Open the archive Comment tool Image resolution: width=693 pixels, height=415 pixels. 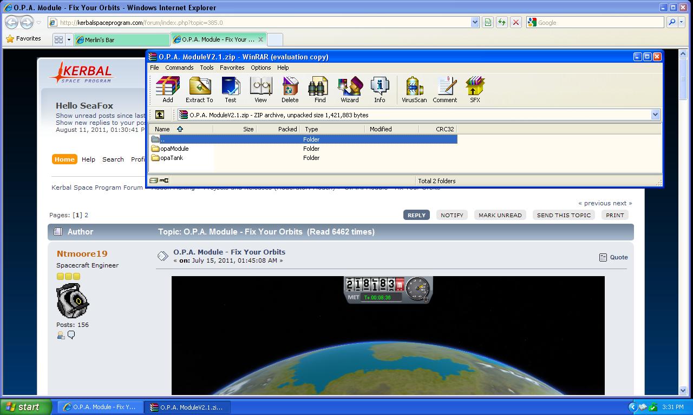coord(445,89)
